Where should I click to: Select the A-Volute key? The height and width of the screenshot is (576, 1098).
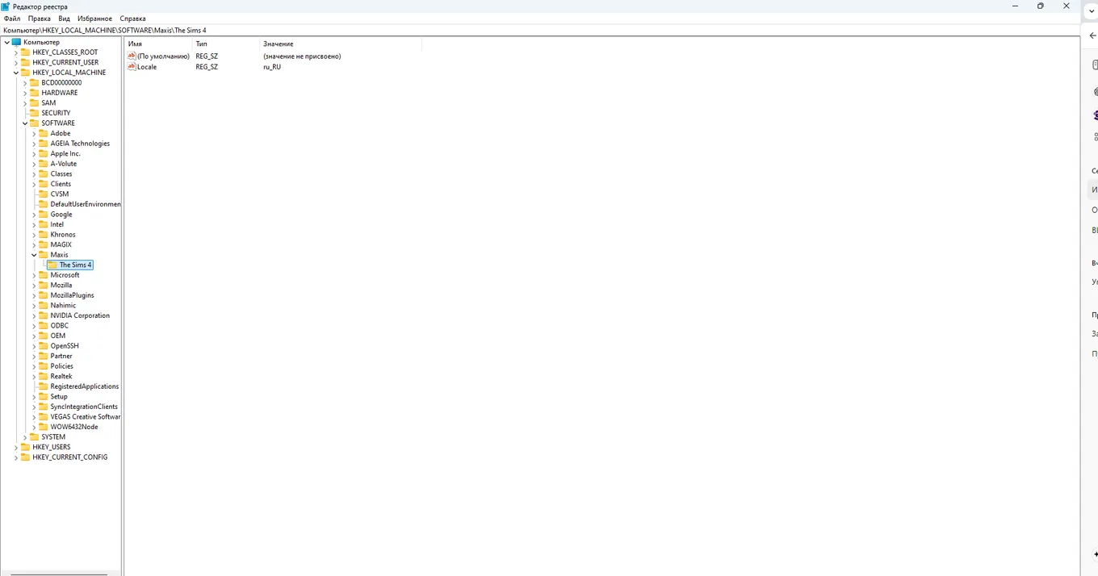coord(64,164)
